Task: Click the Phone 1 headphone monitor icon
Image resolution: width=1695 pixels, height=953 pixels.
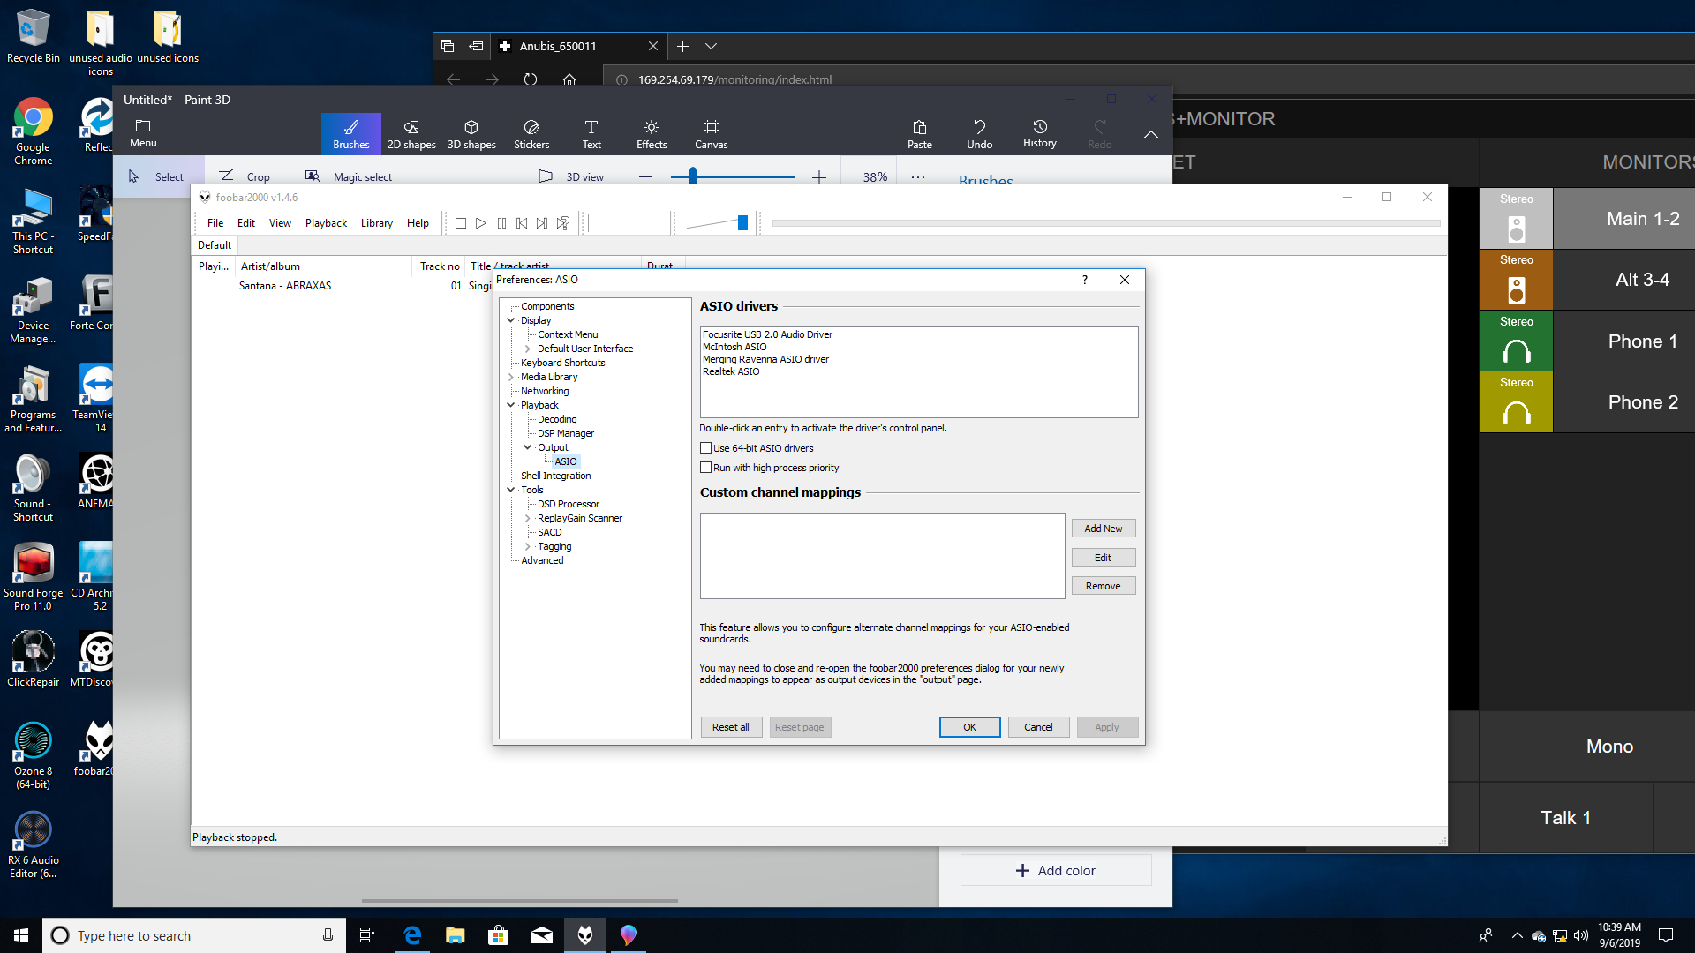Action: coord(1516,350)
